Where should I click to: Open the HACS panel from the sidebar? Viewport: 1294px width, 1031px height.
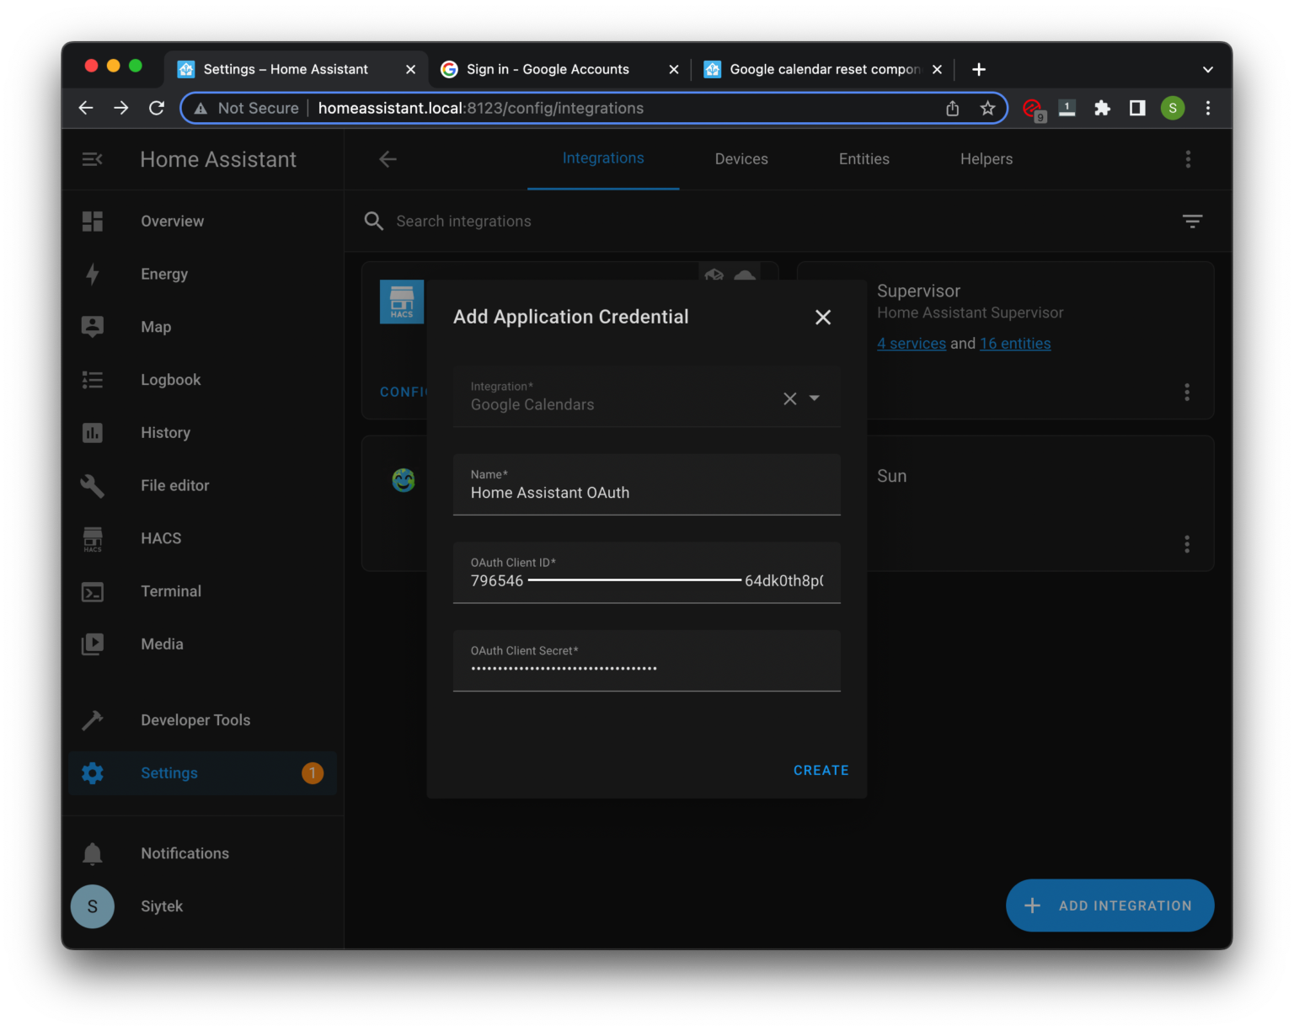[x=92, y=538]
